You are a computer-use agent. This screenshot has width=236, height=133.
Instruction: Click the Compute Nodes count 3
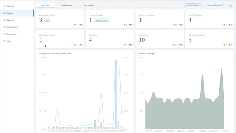pos(41,20)
